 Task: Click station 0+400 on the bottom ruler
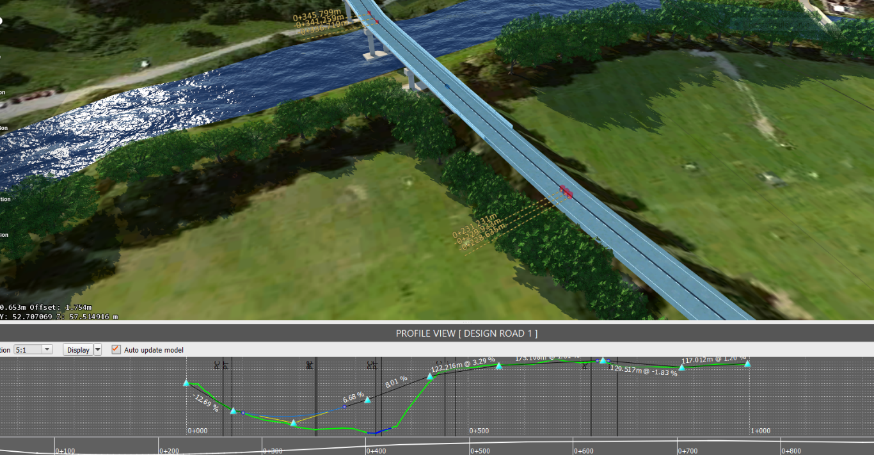coord(376,451)
